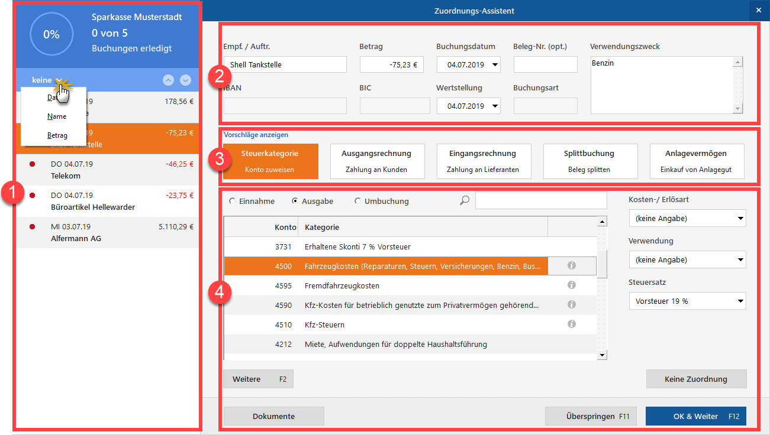Image resolution: width=770 pixels, height=435 pixels.
Task: Click the Sparkasse Musterstadt heading
Action: coord(137,17)
